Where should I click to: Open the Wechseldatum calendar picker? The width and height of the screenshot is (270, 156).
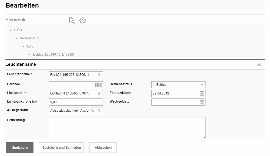(202, 102)
